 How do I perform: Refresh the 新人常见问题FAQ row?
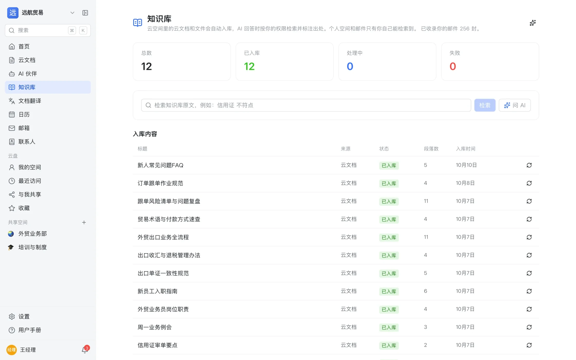[529, 165]
